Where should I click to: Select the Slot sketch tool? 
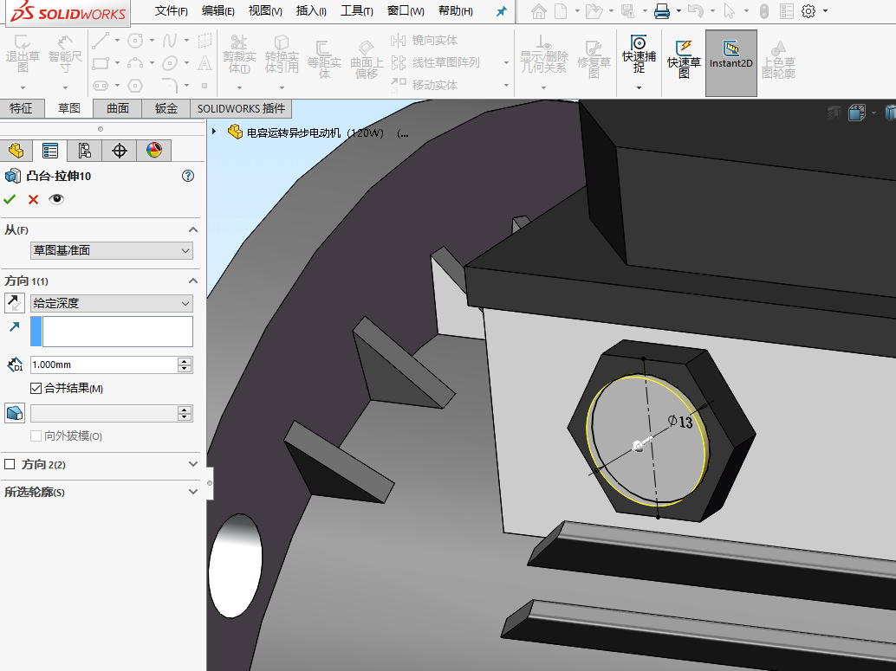pyautogui.click(x=101, y=86)
